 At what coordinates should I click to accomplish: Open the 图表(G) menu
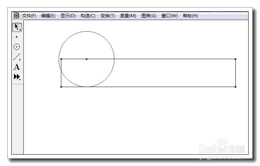pyautogui.click(x=149, y=16)
